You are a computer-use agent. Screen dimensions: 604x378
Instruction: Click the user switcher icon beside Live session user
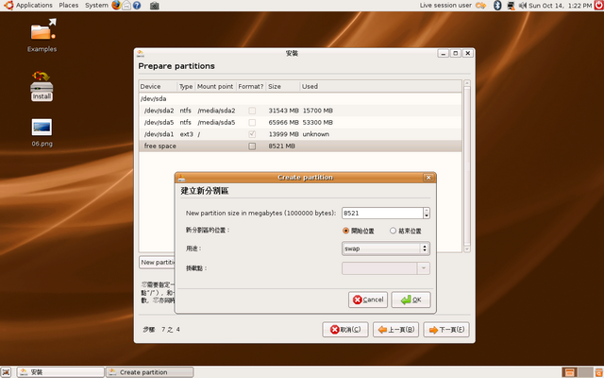point(480,5)
